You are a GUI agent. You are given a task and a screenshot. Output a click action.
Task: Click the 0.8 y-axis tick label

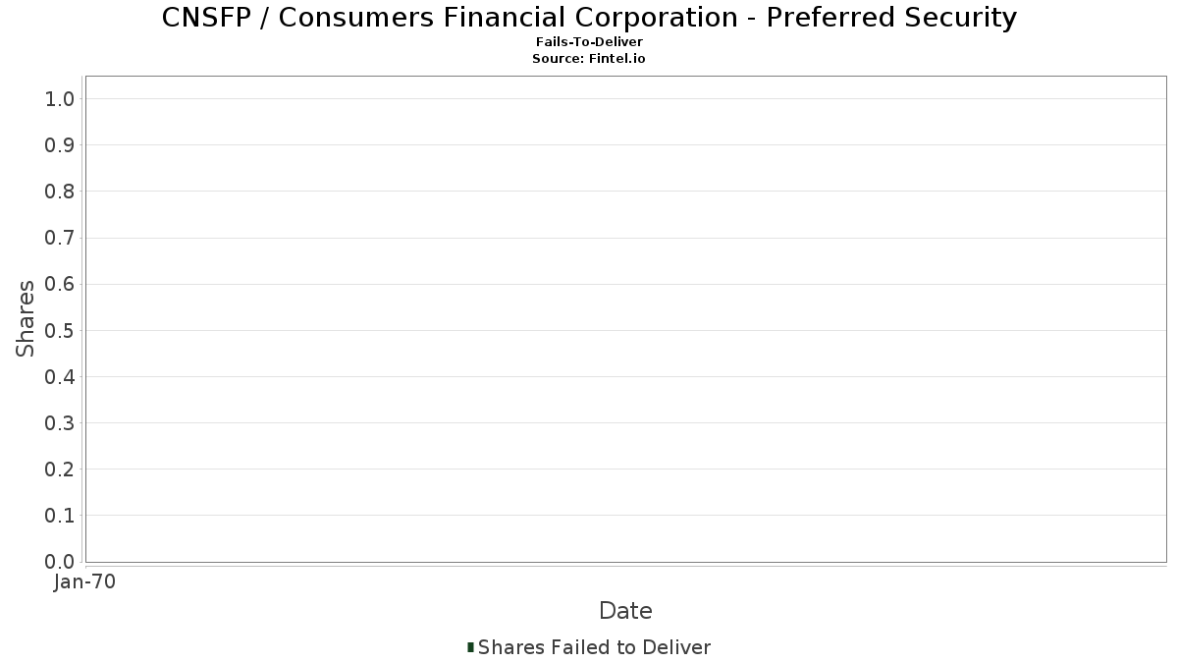pyautogui.click(x=60, y=192)
